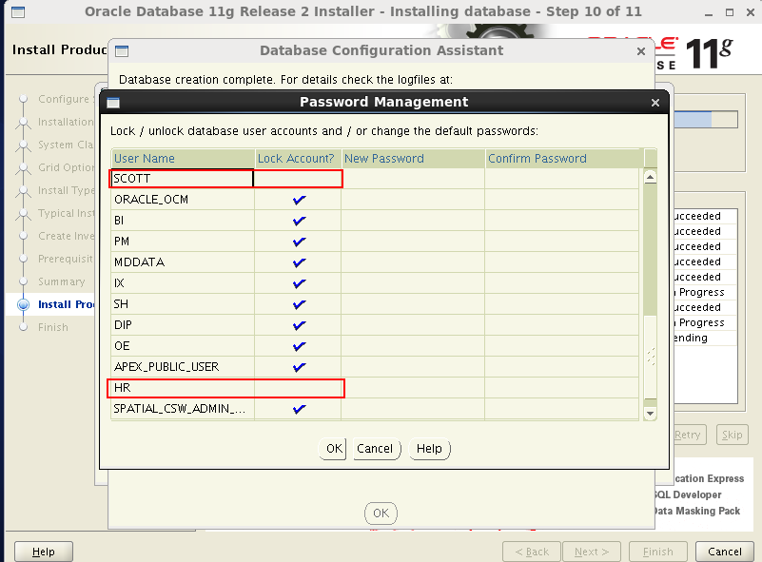Close the Password Management dialog

[x=655, y=103]
